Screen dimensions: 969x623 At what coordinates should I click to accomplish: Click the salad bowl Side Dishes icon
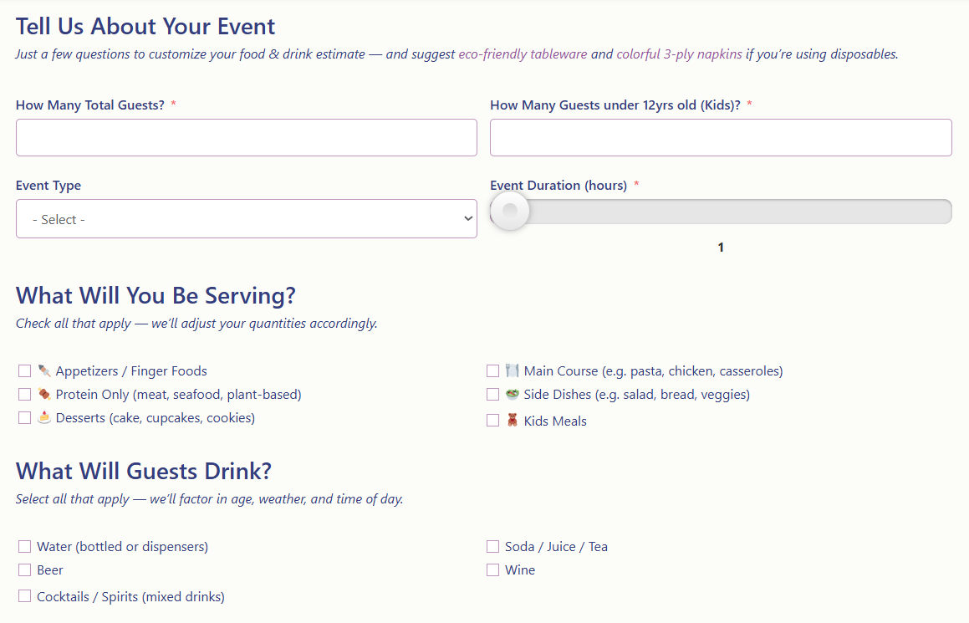pyautogui.click(x=512, y=395)
